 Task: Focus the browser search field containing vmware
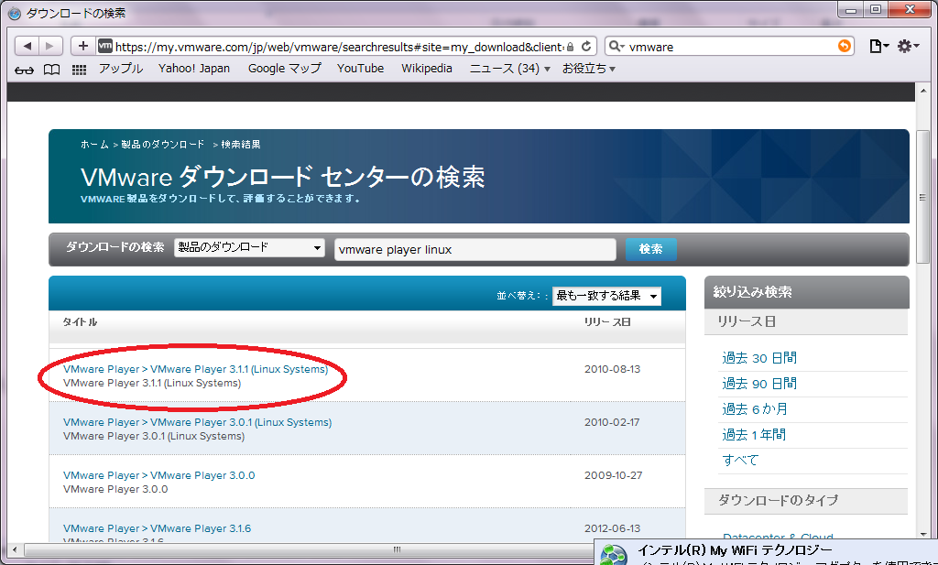[x=730, y=47]
